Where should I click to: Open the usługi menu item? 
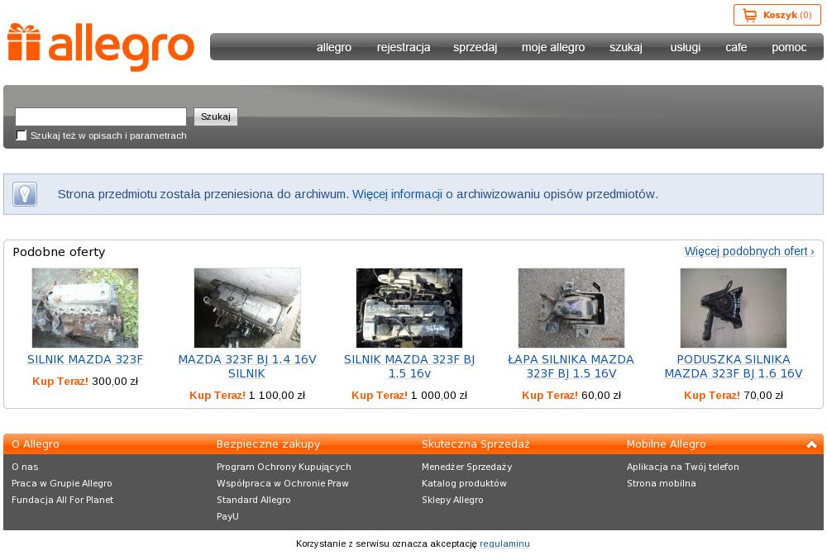point(685,47)
